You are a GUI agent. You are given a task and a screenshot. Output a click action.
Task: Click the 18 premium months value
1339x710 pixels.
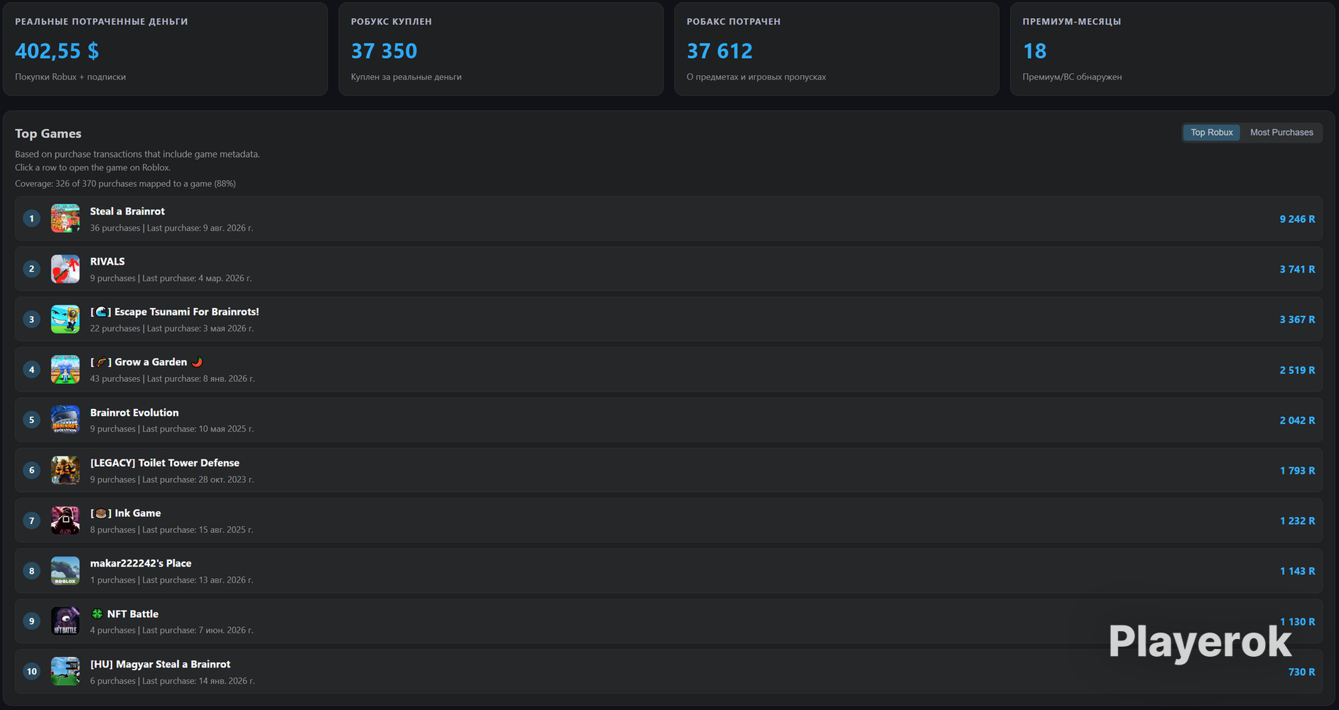(x=1035, y=51)
